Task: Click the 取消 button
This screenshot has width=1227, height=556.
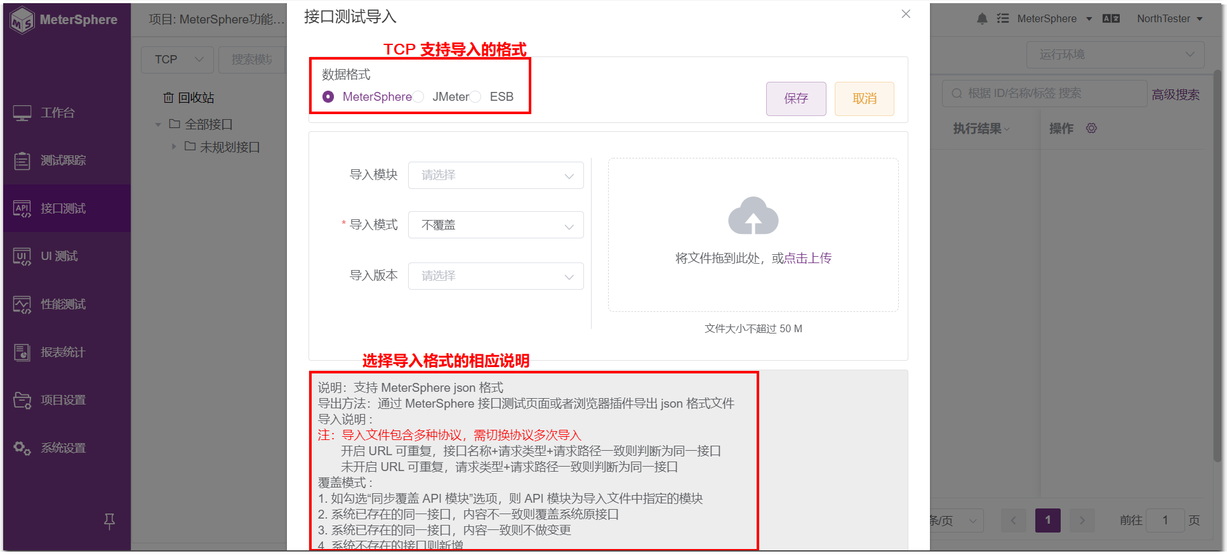Action: [x=865, y=99]
